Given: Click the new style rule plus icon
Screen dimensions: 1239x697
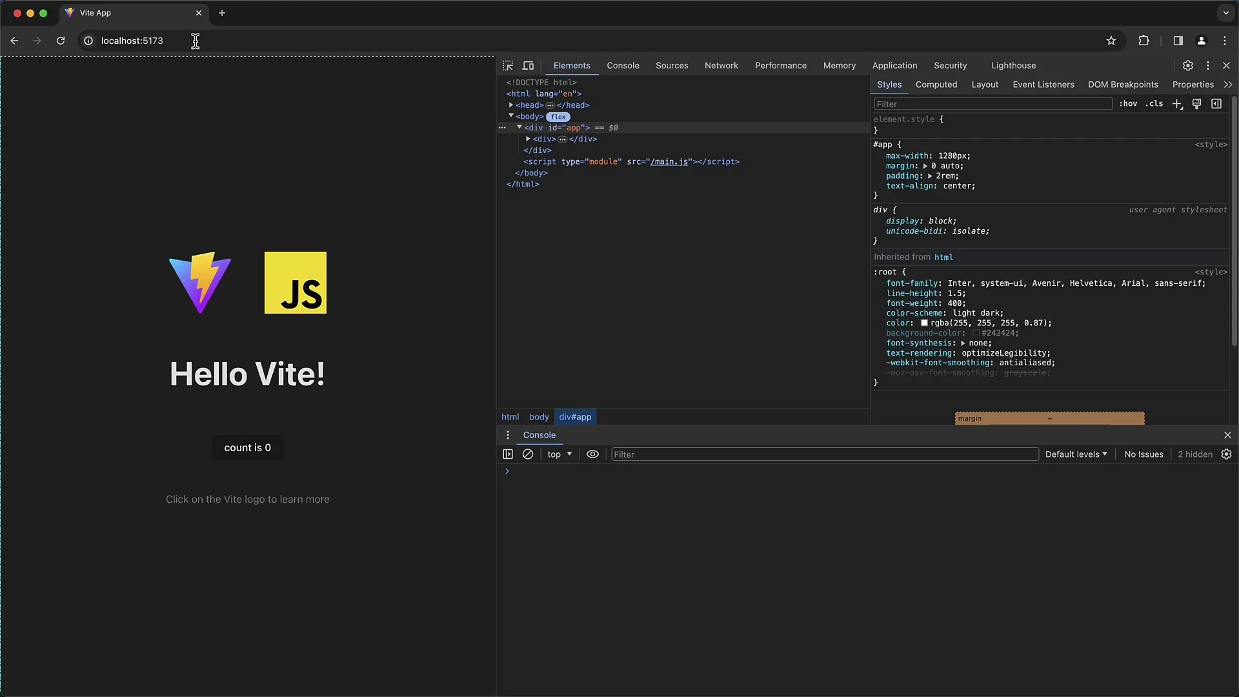Looking at the screenshot, I should (x=1177, y=104).
